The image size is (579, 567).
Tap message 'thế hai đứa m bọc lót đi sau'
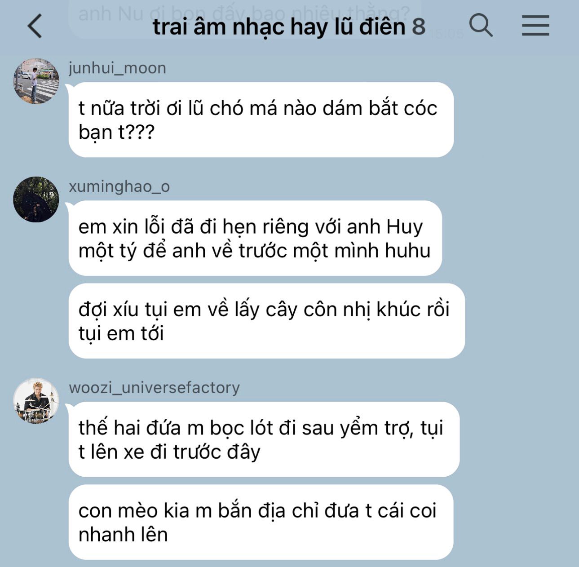click(264, 439)
